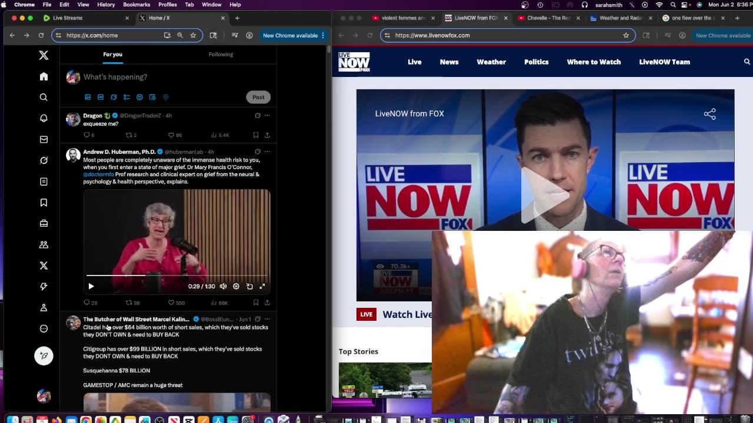The height and width of the screenshot is (423, 753).
Task: Tag a location in the post composer
Action: coord(165,97)
